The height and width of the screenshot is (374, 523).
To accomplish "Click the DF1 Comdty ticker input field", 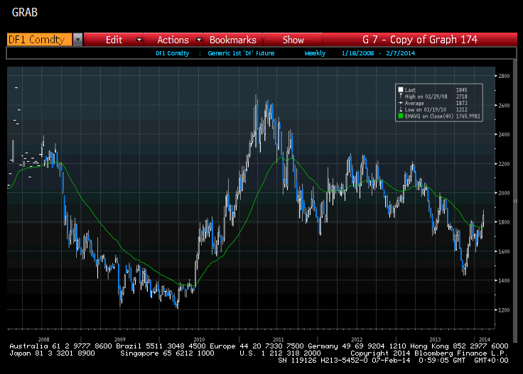I will click(x=40, y=40).
